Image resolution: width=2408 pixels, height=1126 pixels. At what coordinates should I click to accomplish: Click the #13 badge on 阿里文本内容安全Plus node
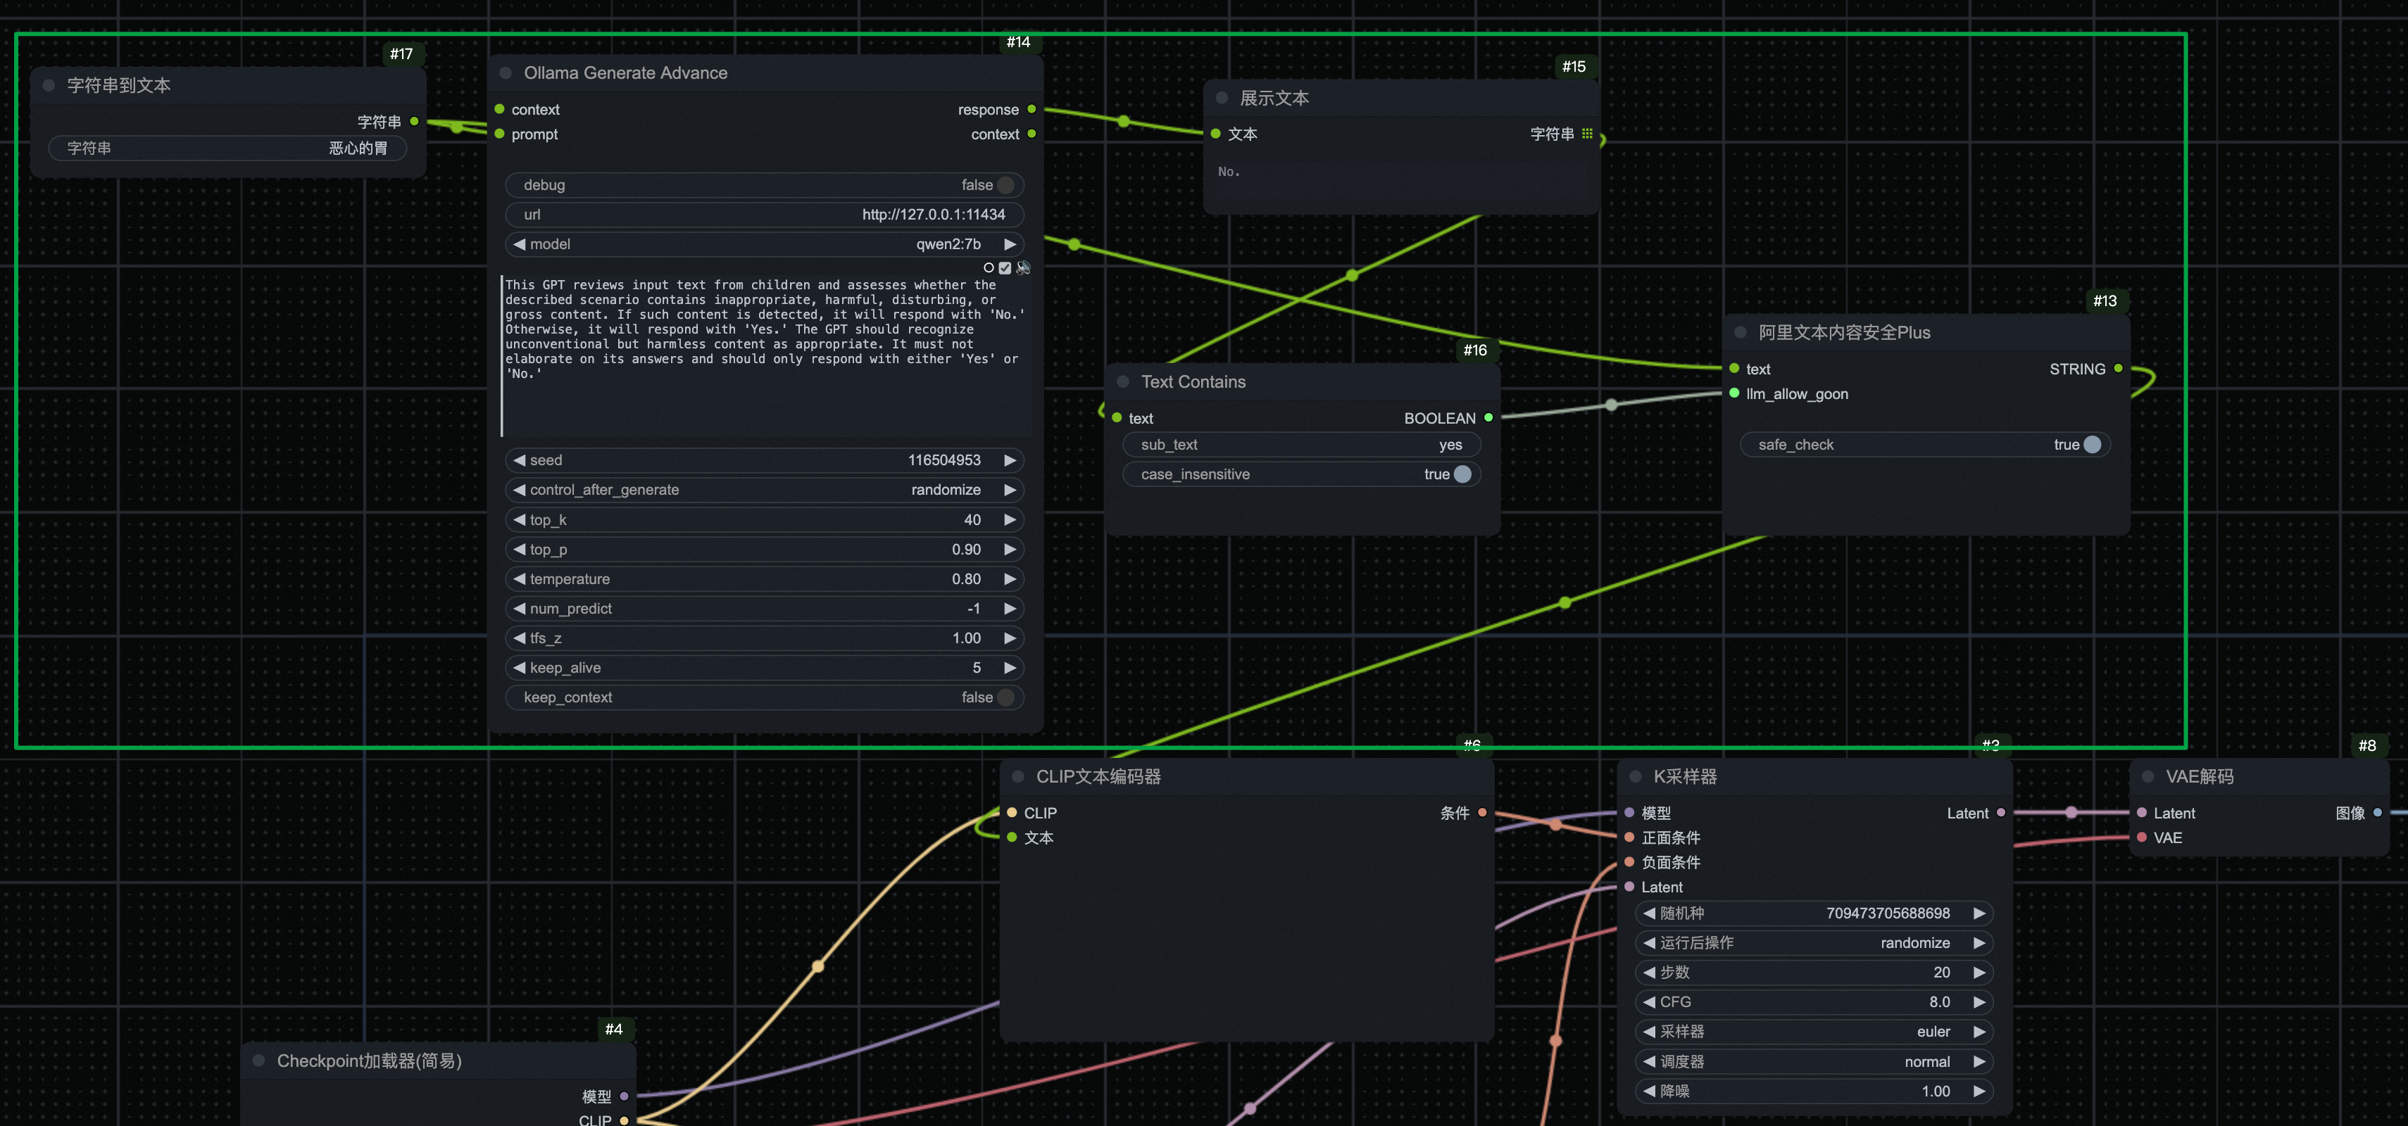(2105, 301)
